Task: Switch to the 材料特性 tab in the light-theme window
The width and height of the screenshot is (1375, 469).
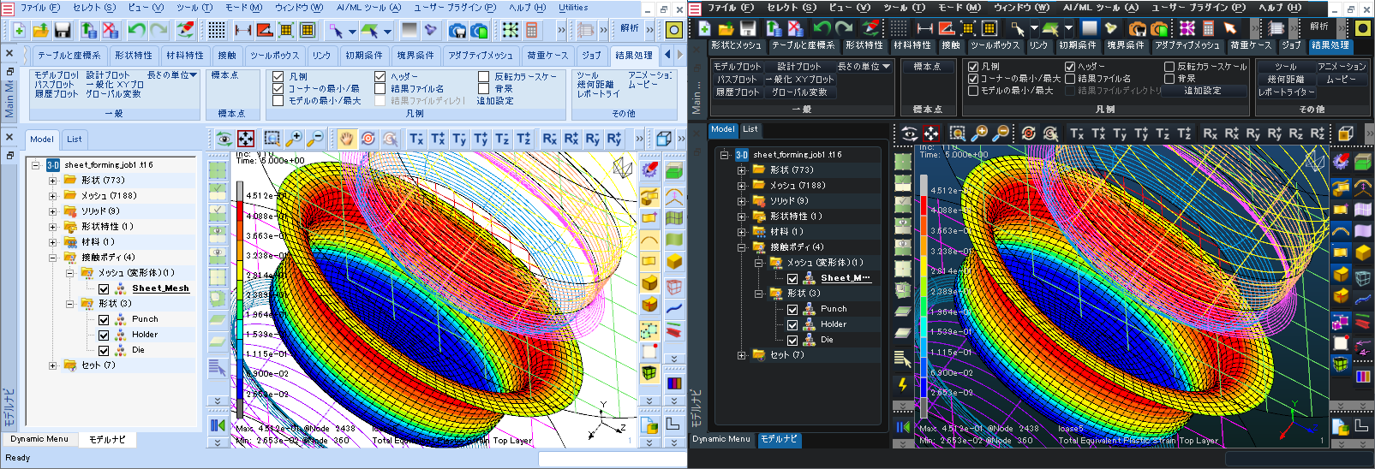Action: [x=184, y=55]
